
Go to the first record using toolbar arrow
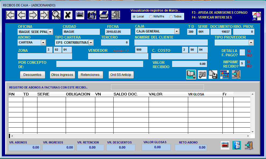(10, 15)
